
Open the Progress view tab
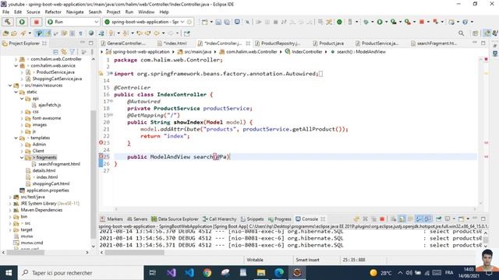280,219
